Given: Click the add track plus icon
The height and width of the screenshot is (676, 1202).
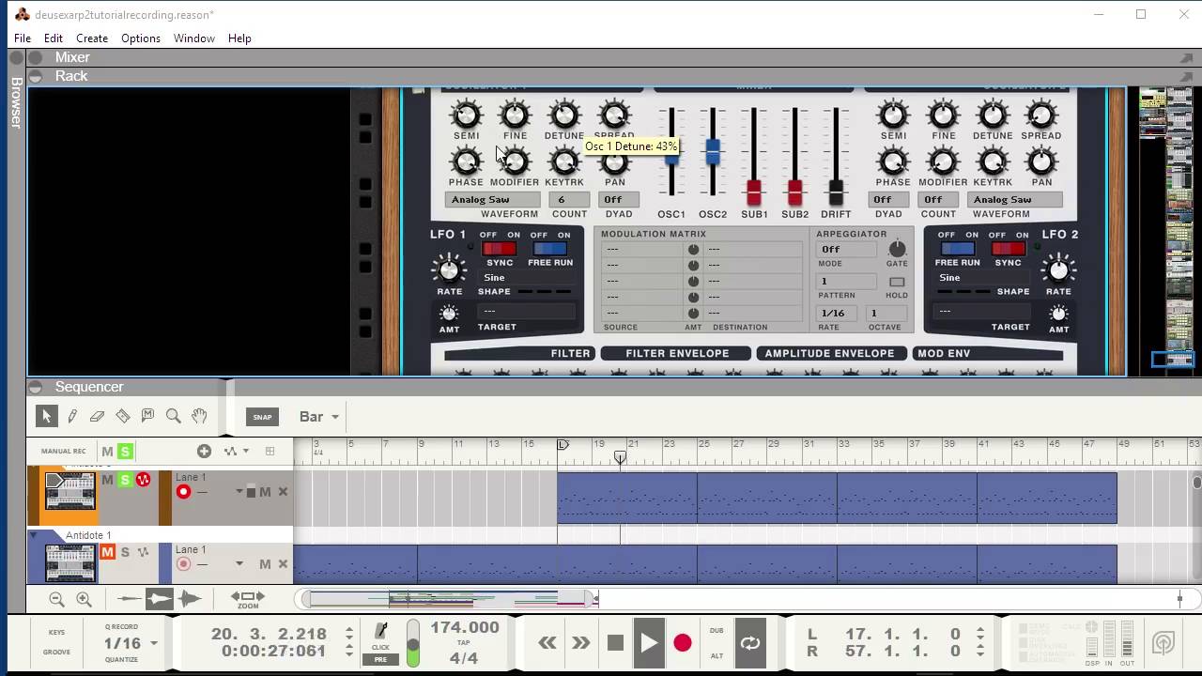Looking at the screenshot, I should tap(204, 451).
